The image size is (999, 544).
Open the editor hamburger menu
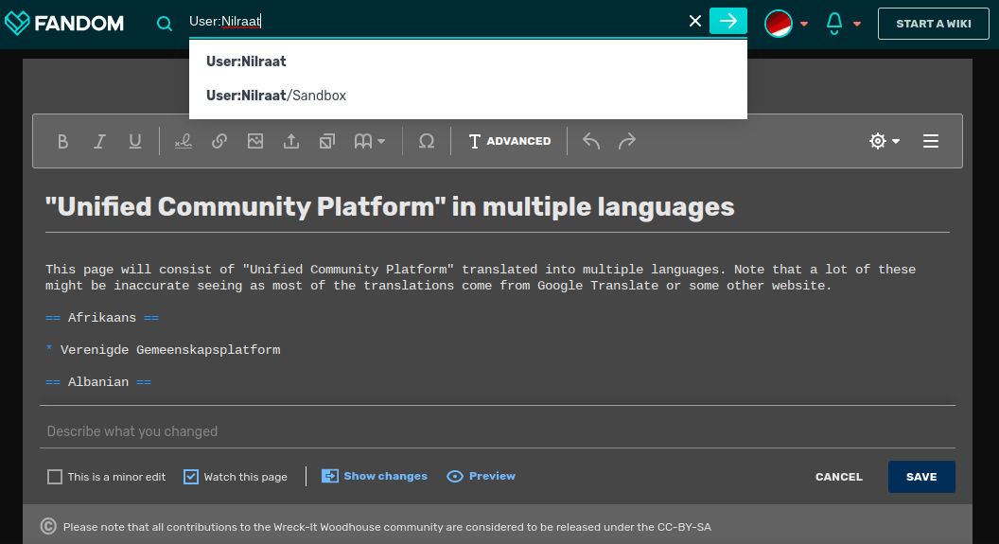[x=931, y=141]
